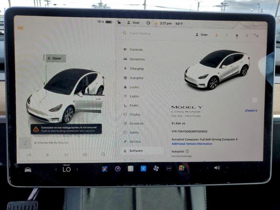Open the notifications bell icon
This screenshot has width=280, height=210.
(237, 36)
